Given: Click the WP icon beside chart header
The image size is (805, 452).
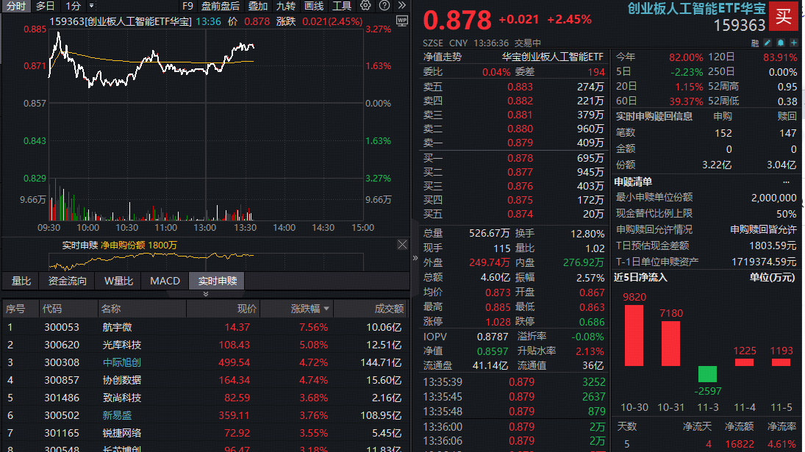Looking at the screenshot, I should pos(401,21).
